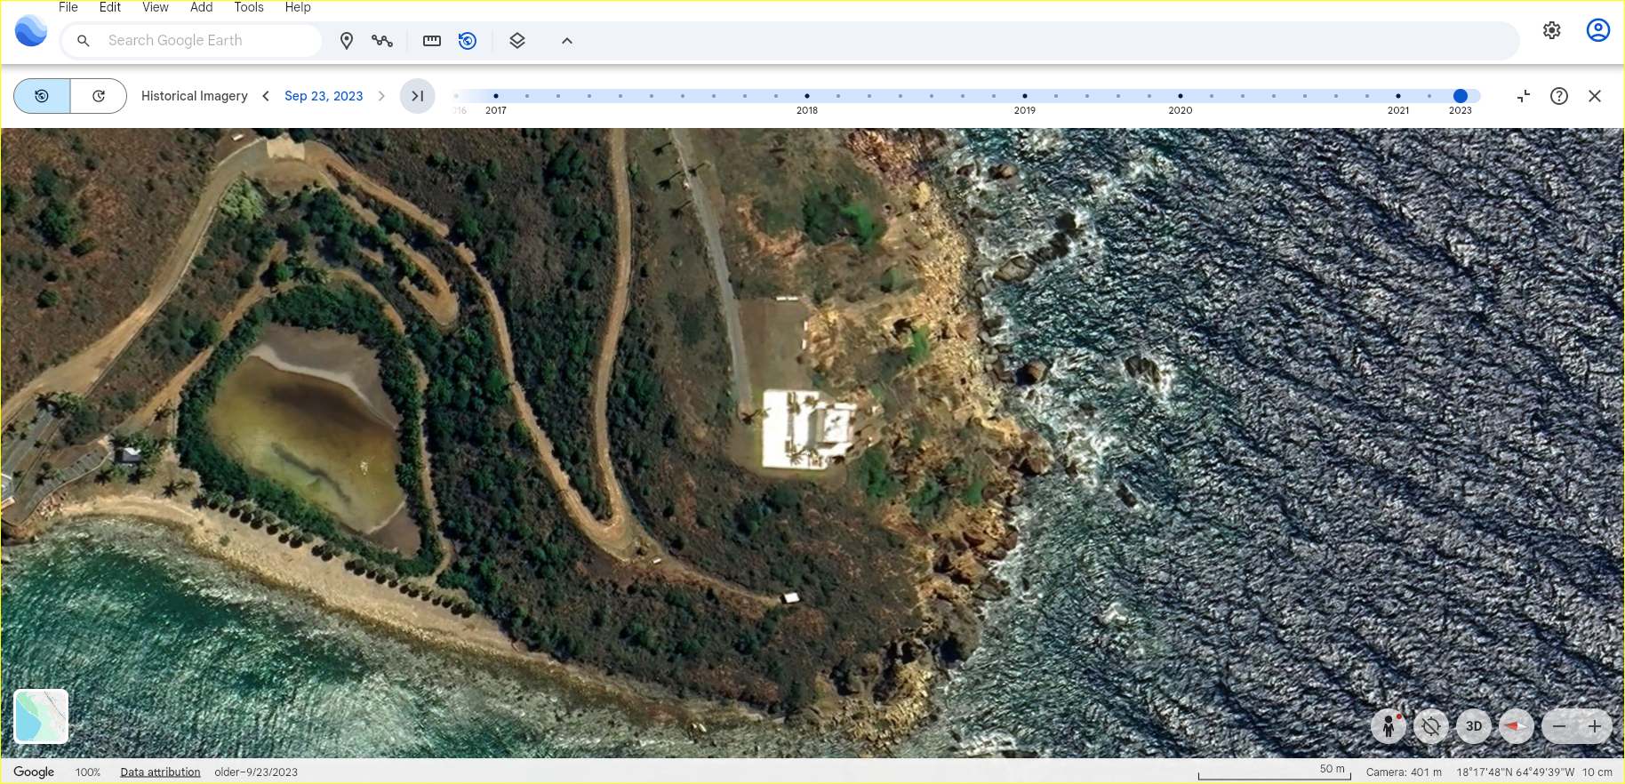Collapse the toolbar with up chevron
Screen dimensions: 1625x784
tap(567, 40)
